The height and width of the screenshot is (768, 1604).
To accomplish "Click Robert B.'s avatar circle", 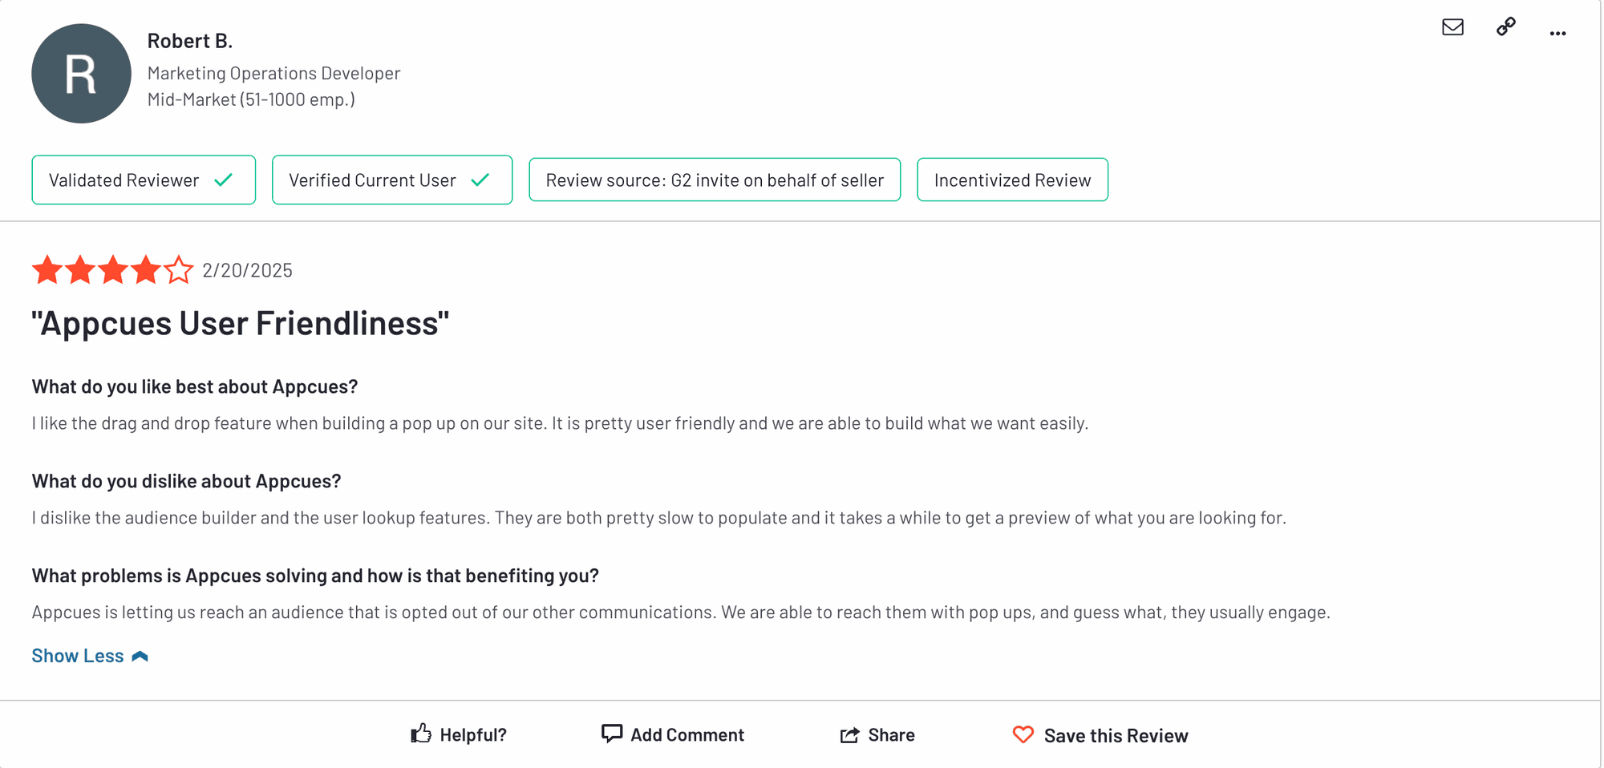I will (x=81, y=74).
